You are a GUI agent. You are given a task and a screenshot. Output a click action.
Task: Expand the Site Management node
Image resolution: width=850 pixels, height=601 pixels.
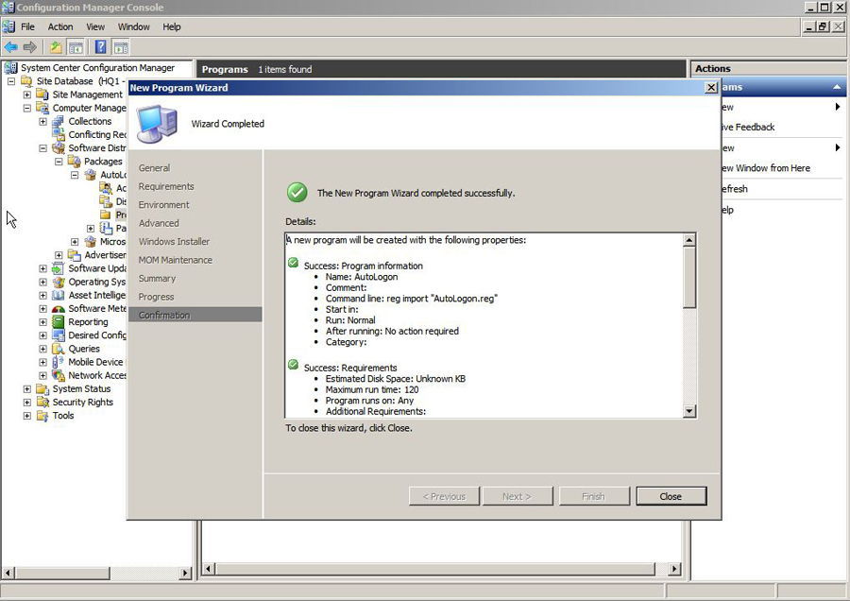[x=26, y=94]
